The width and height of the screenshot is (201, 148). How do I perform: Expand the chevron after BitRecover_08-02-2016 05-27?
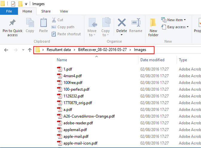(130, 50)
